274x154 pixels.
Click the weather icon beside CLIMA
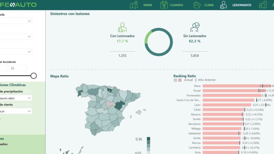pyautogui.click(x=197, y=5)
